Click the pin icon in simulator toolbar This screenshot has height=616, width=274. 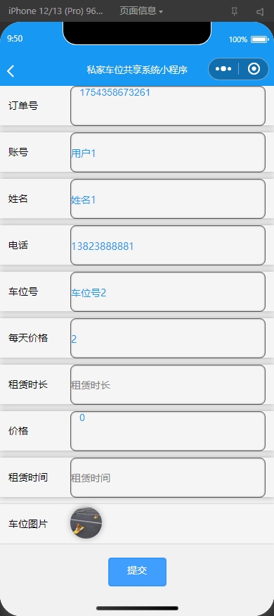pyautogui.click(x=235, y=11)
